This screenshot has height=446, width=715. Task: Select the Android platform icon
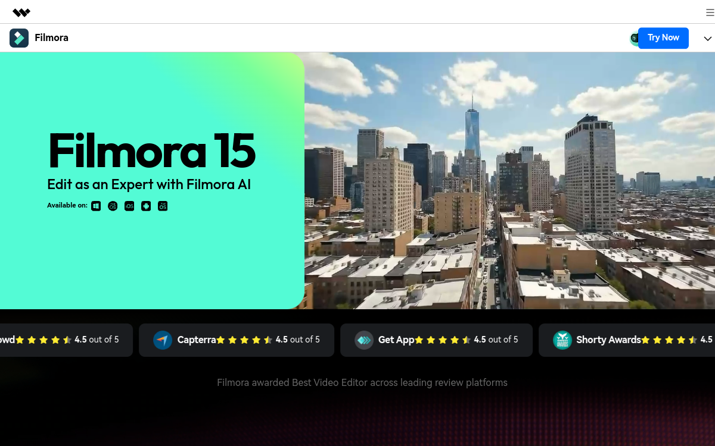146,206
